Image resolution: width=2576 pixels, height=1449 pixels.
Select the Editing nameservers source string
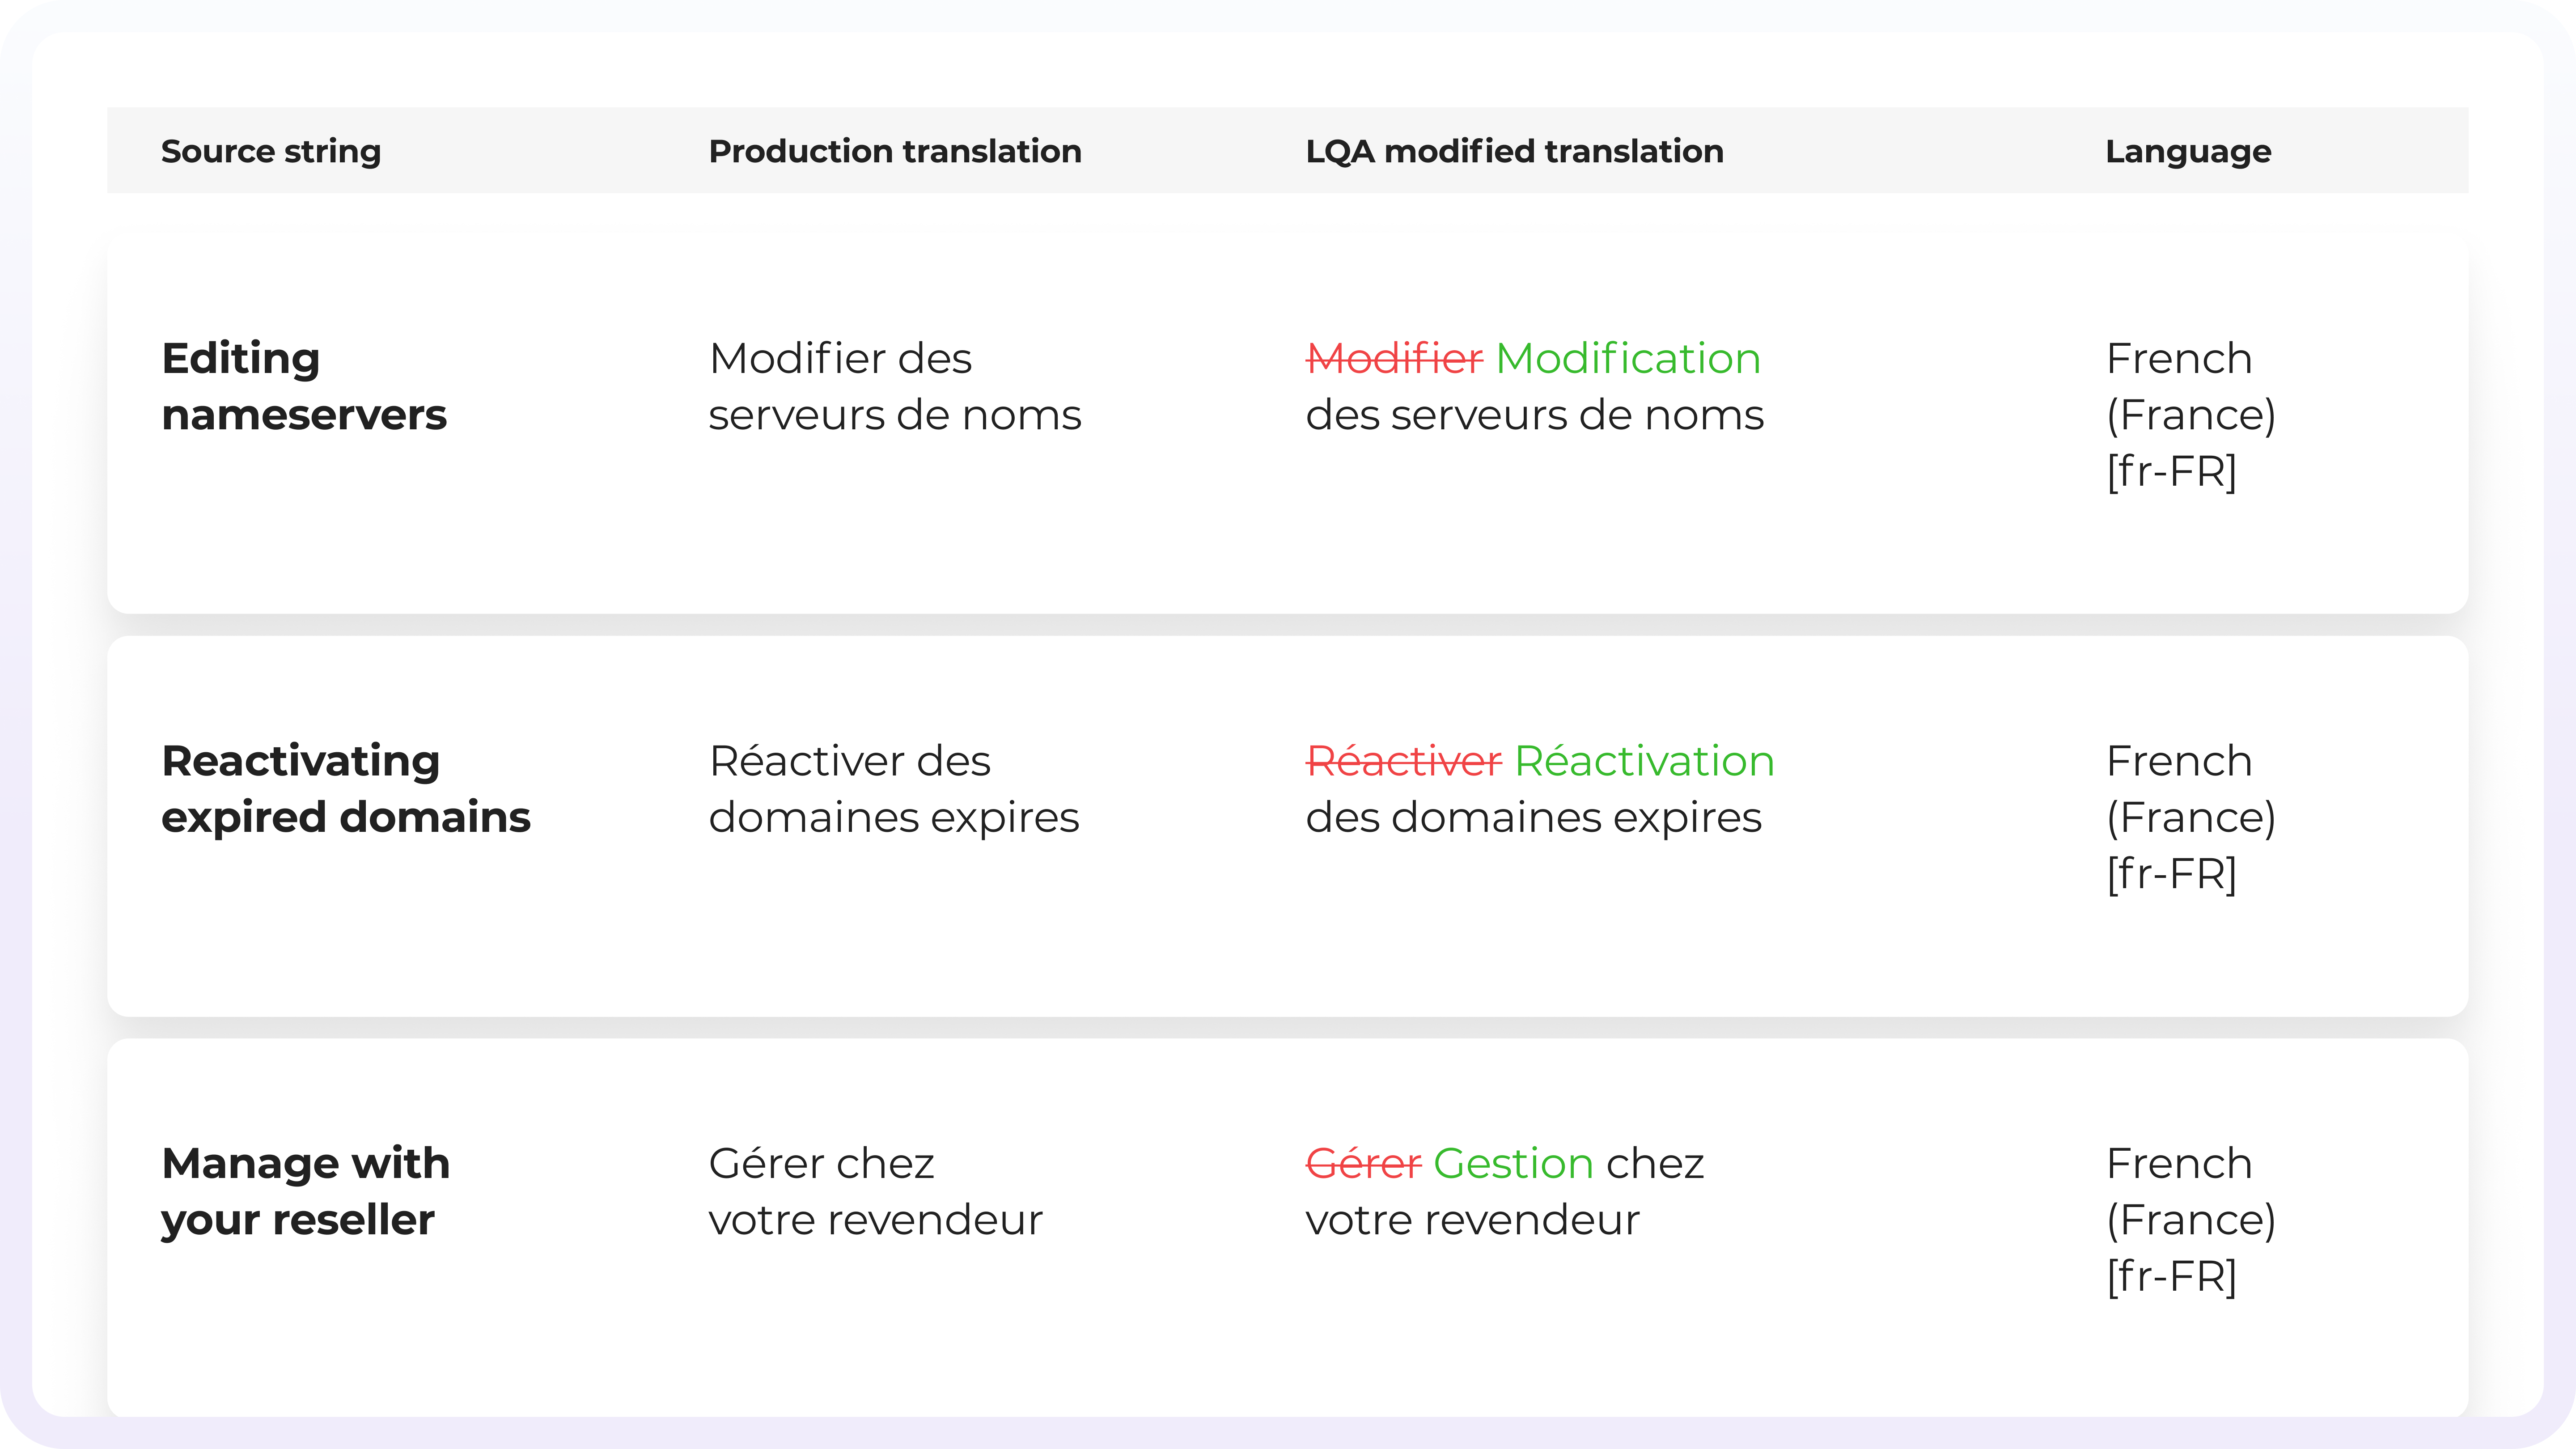pyautogui.click(x=304, y=386)
